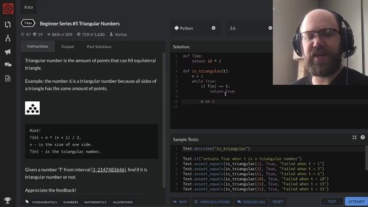Click in code line "n += 1"
Image resolution: width=368 pixels, height=207 pixels.
[x=208, y=101]
